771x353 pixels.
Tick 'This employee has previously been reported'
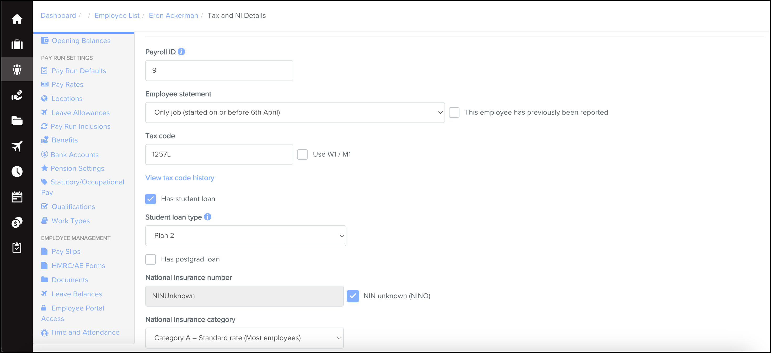coord(454,112)
